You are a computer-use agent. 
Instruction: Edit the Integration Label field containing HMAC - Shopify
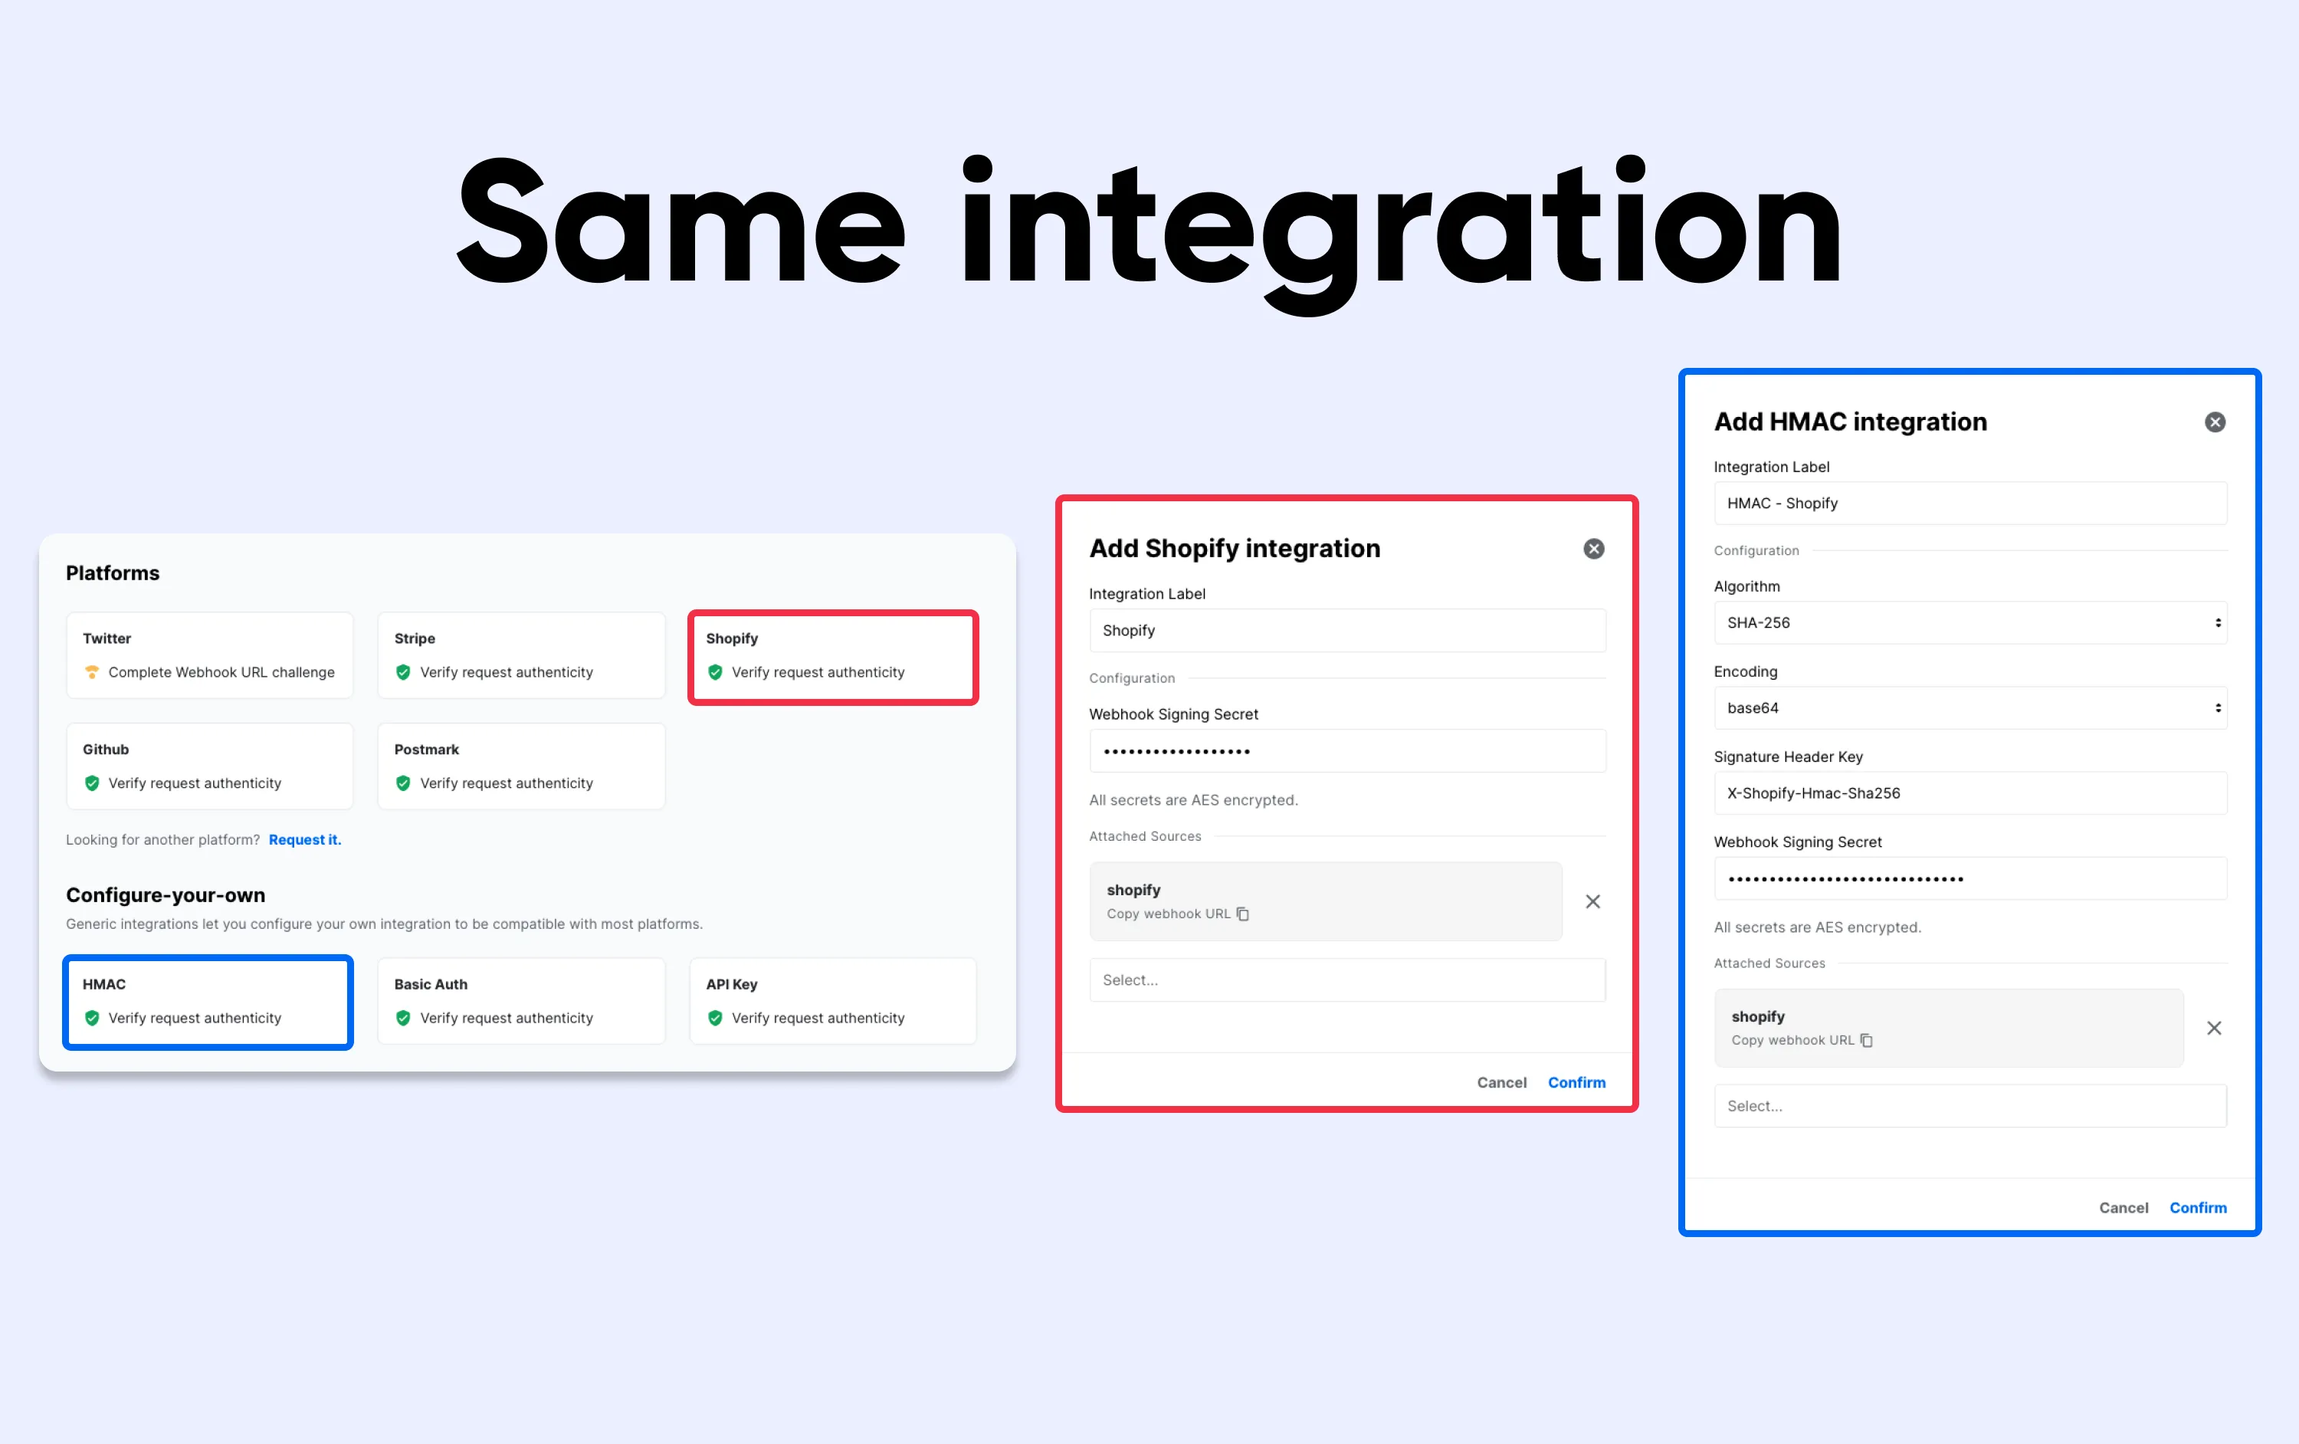[1970, 504]
